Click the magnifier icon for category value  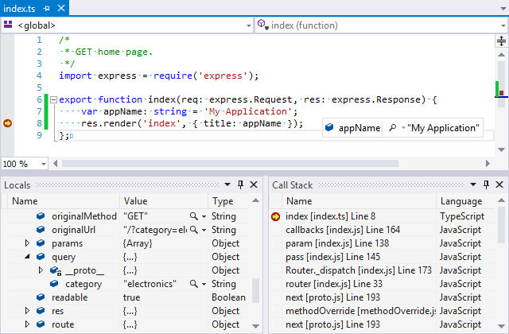[193, 284]
